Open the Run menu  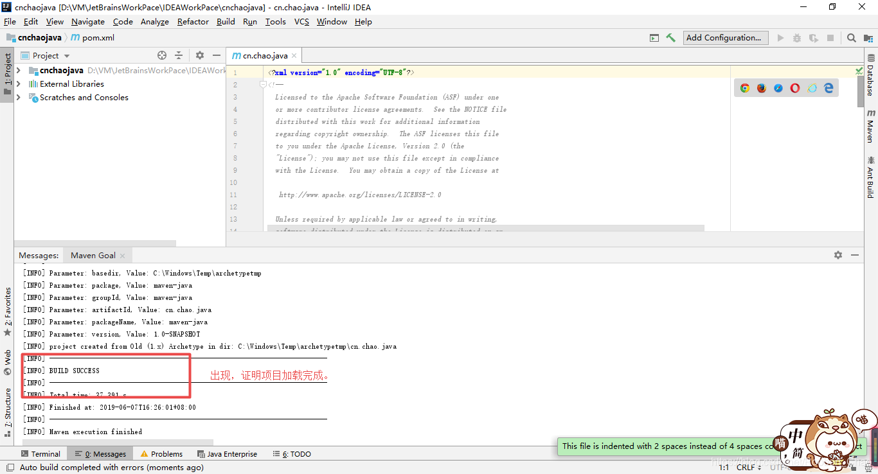250,22
